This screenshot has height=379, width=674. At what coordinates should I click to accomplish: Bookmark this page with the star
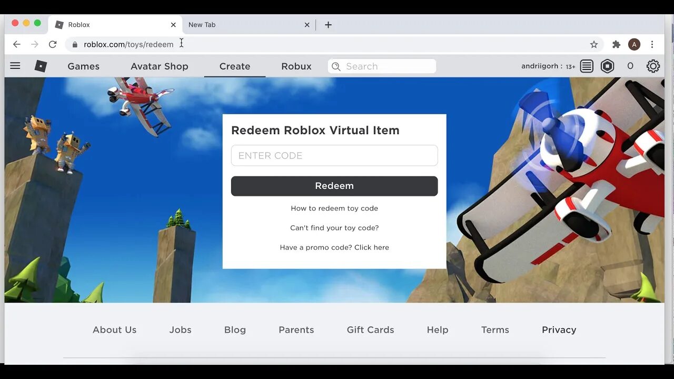(594, 44)
